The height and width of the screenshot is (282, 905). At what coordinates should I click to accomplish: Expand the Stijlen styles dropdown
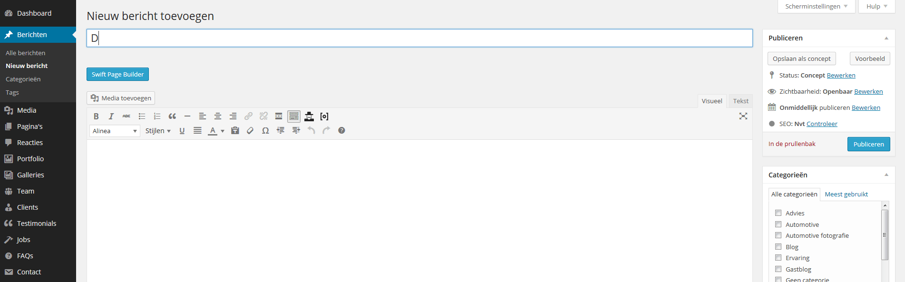click(158, 131)
